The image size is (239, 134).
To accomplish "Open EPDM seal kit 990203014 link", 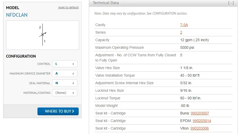I will [x=202, y=121].
